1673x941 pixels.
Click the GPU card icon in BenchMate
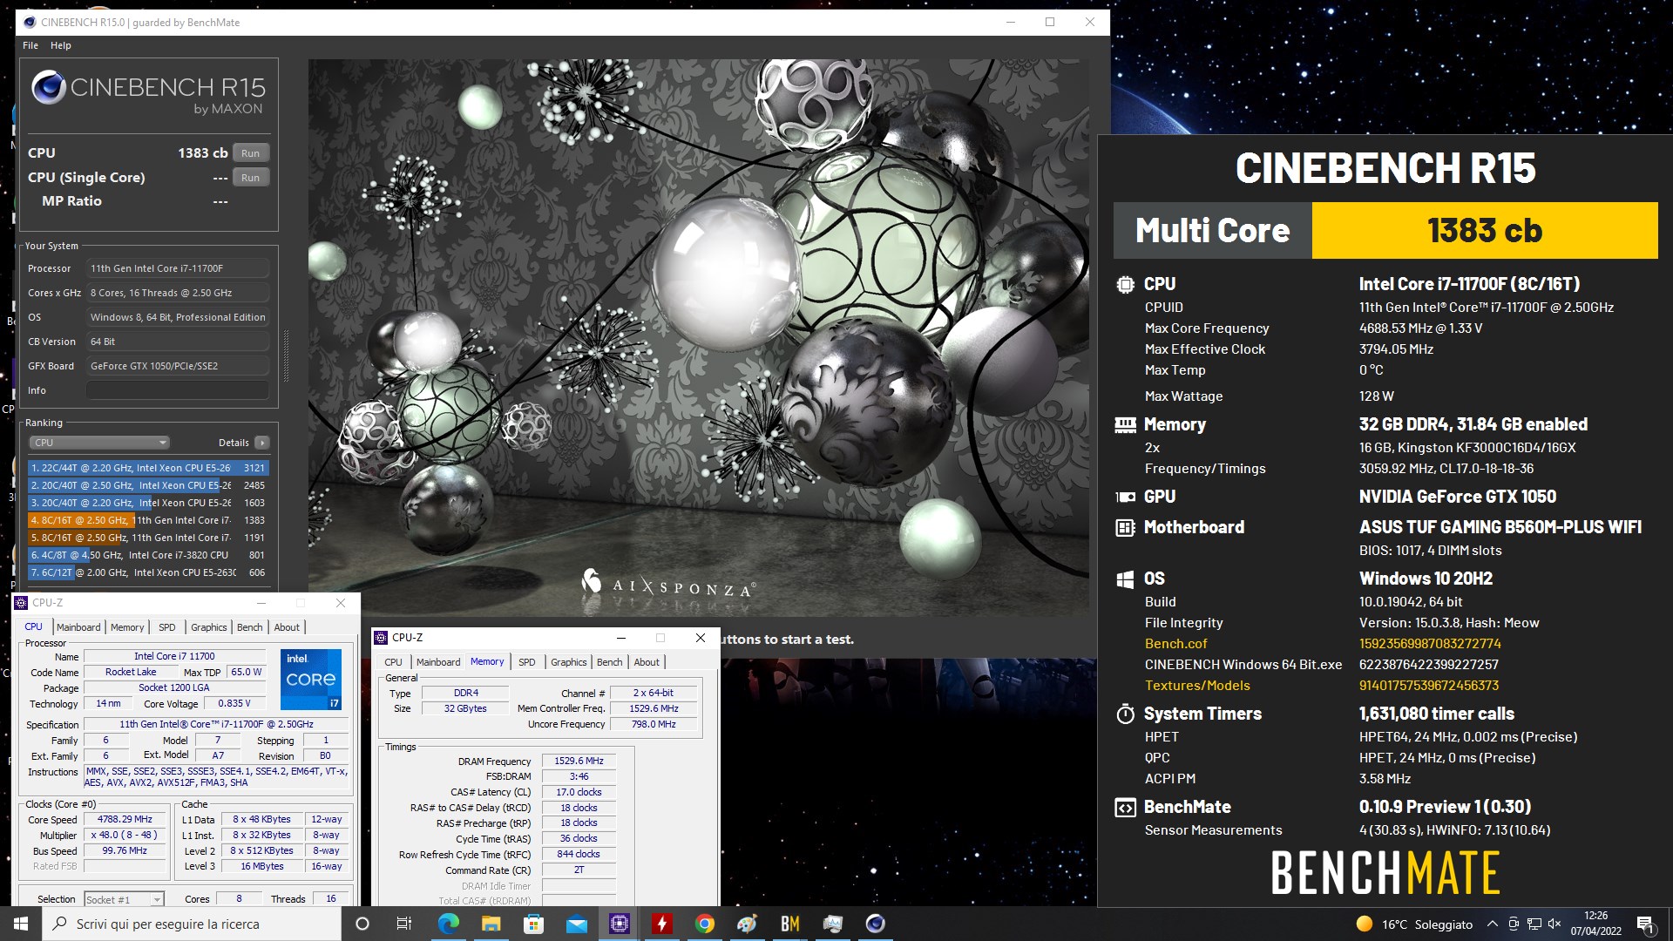1125,497
